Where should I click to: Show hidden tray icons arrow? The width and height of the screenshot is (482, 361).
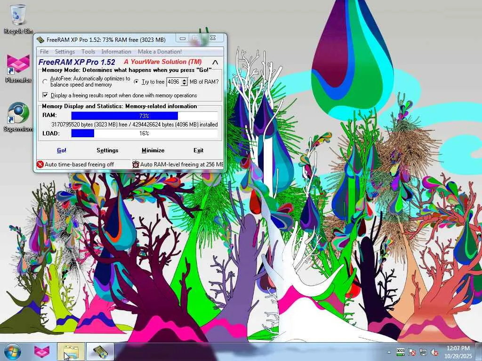389,353
